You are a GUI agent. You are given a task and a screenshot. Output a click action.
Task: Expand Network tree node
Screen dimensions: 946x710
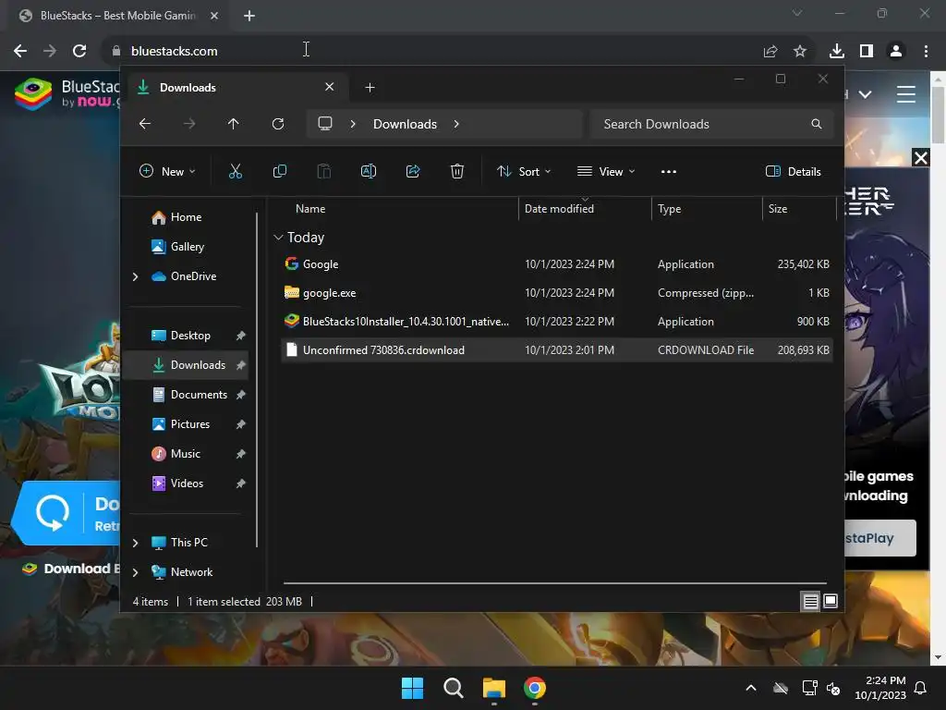(x=135, y=572)
